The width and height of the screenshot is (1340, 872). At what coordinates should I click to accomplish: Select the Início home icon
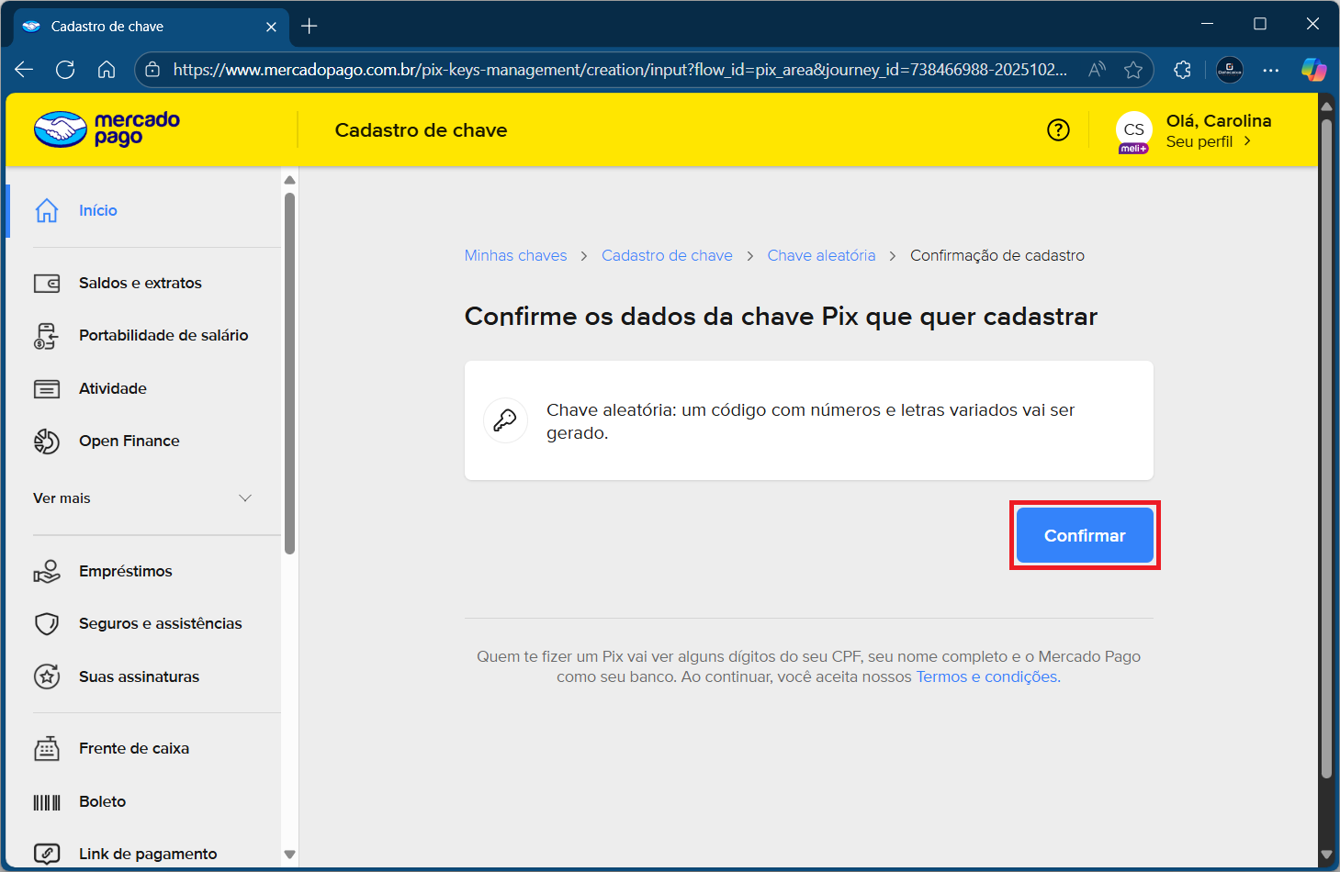tap(46, 210)
